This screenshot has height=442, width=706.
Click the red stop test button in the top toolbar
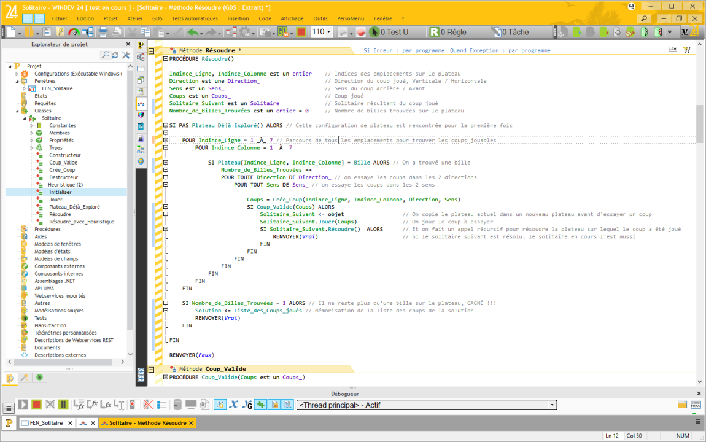coord(301,32)
